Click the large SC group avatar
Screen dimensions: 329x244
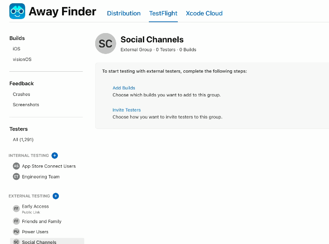[105, 43]
